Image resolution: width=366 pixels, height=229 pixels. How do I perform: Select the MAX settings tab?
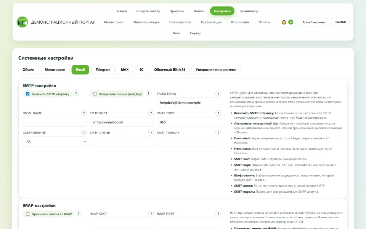click(125, 69)
